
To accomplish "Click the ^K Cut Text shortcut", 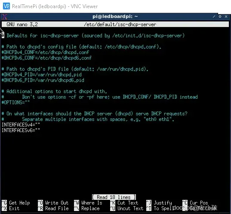I will pos(124,203).
